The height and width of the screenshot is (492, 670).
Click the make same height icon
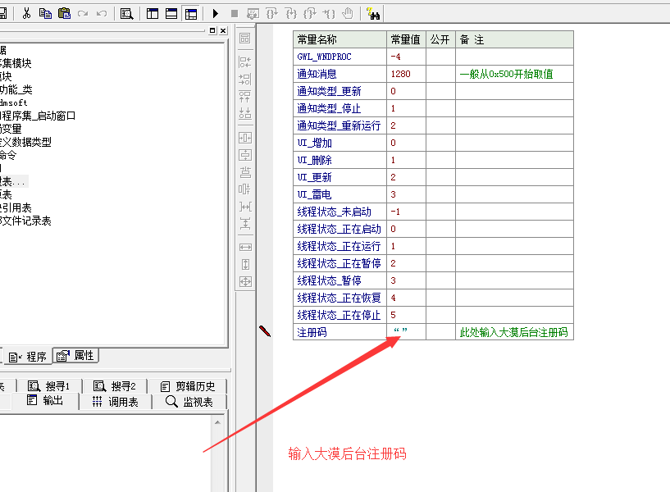245,264
